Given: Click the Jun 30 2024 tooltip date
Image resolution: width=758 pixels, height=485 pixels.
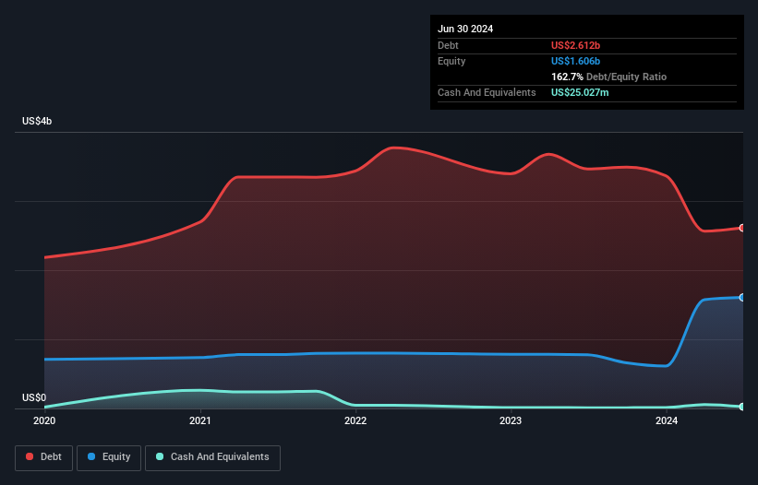Looking at the screenshot, I should [465, 29].
